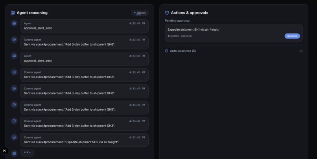Click the timestamp on the SH2 message
Viewport: 317px width, 159px height.
[137, 137]
